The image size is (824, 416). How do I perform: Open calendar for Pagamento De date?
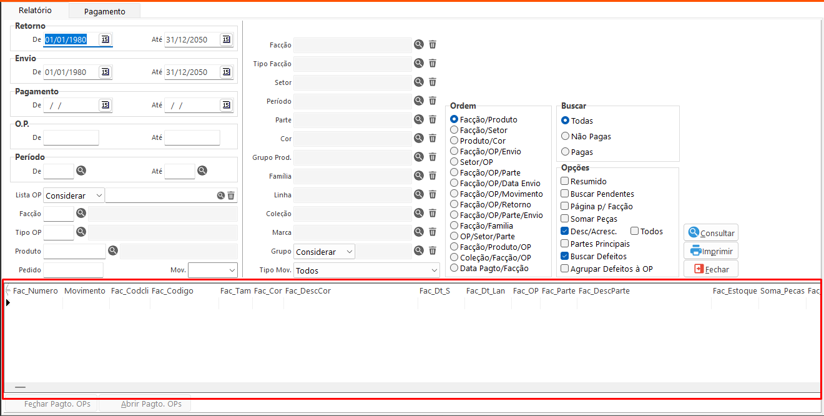(x=105, y=105)
